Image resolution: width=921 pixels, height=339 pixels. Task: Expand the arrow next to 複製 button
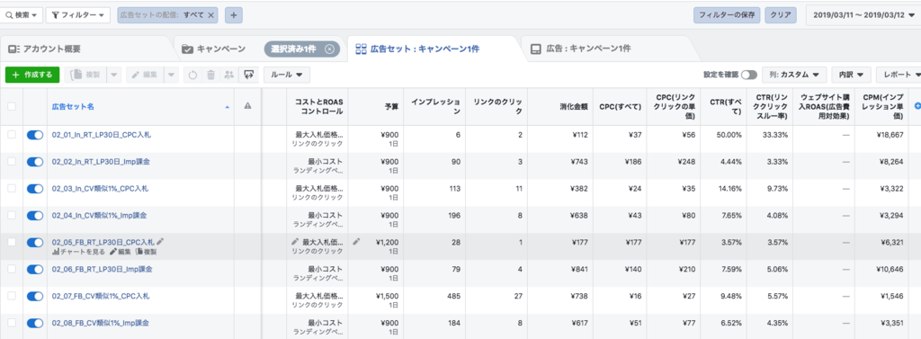point(113,75)
